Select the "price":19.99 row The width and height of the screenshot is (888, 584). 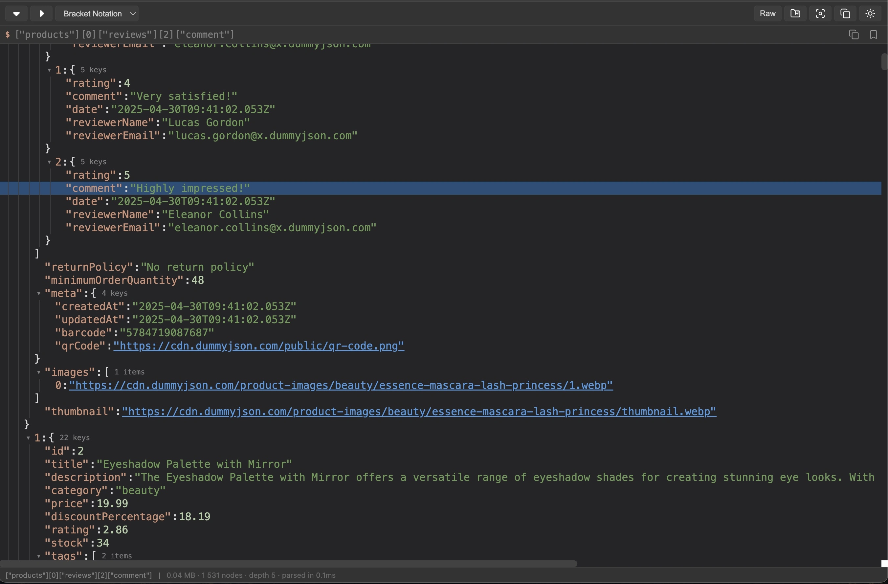(x=441, y=504)
